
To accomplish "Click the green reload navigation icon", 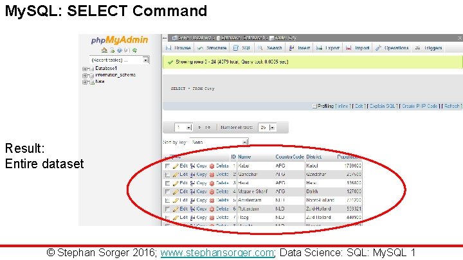I will 134,51.
